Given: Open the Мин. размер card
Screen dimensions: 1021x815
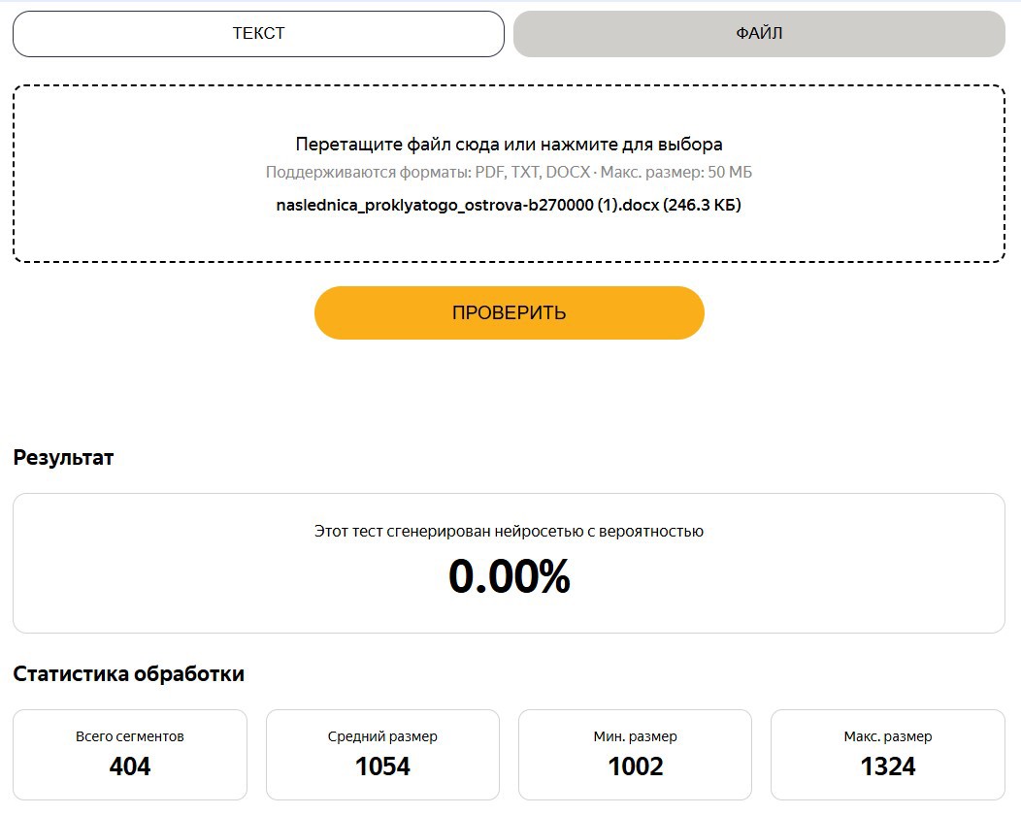Looking at the screenshot, I should coord(636,755).
